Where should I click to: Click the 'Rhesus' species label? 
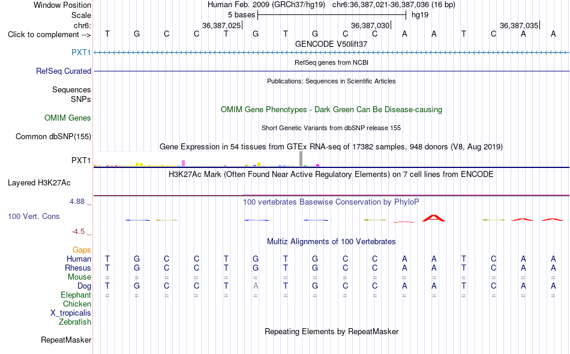click(78, 268)
